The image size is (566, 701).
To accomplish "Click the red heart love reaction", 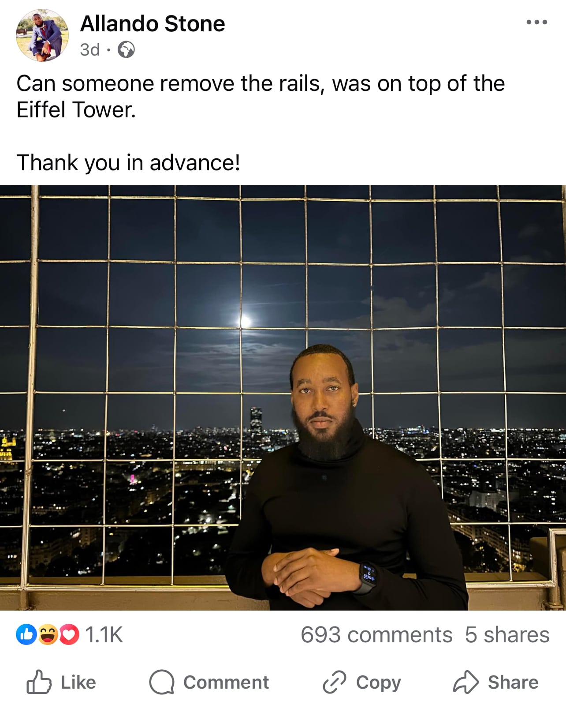I will (x=69, y=635).
